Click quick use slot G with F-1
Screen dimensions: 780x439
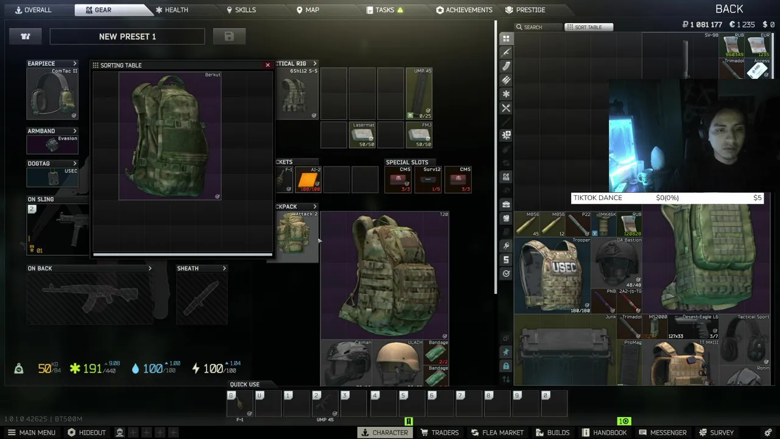239,404
